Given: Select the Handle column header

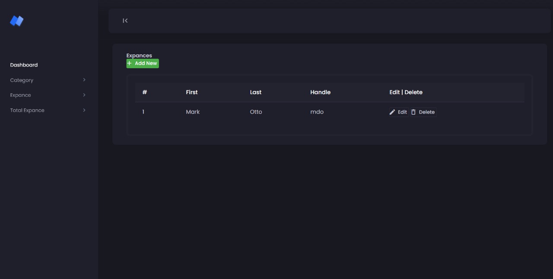Looking at the screenshot, I should pyautogui.click(x=321, y=92).
